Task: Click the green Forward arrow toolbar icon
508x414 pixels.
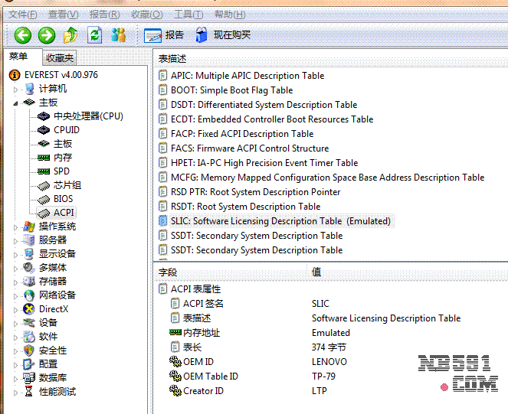Action: (47, 34)
